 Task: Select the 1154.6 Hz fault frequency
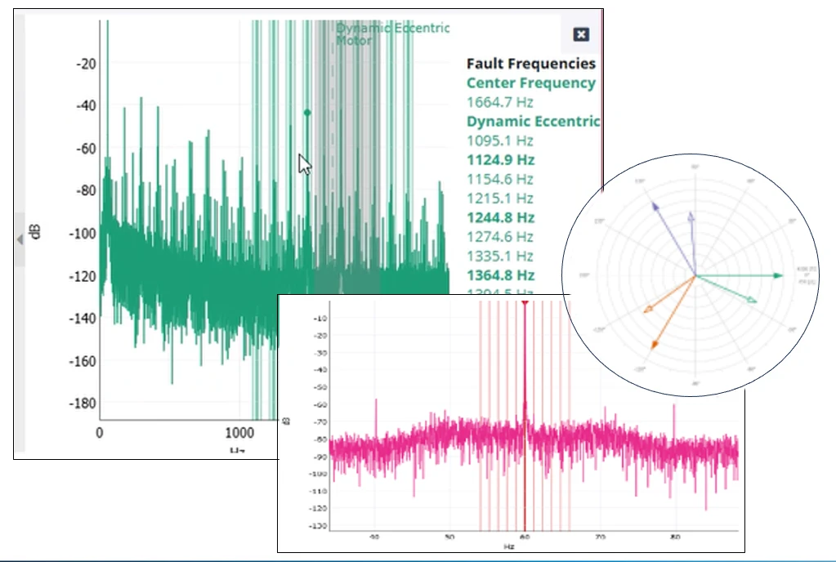(499, 179)
